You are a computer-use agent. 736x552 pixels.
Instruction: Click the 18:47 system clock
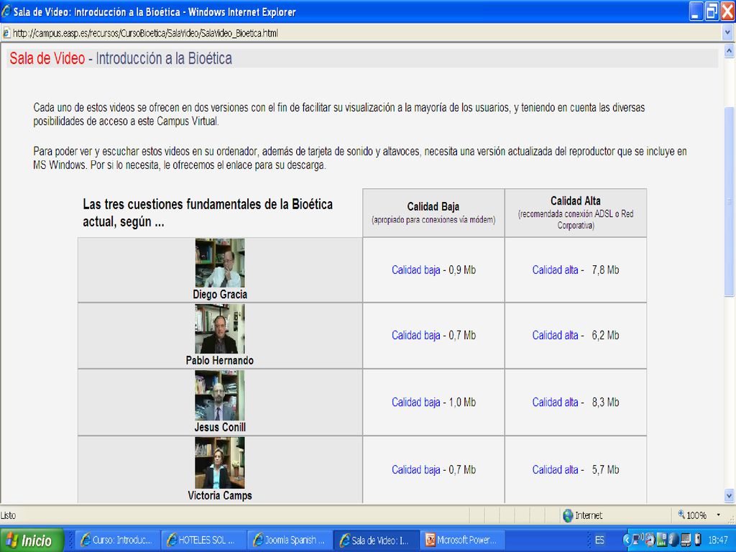click(718, 540)
